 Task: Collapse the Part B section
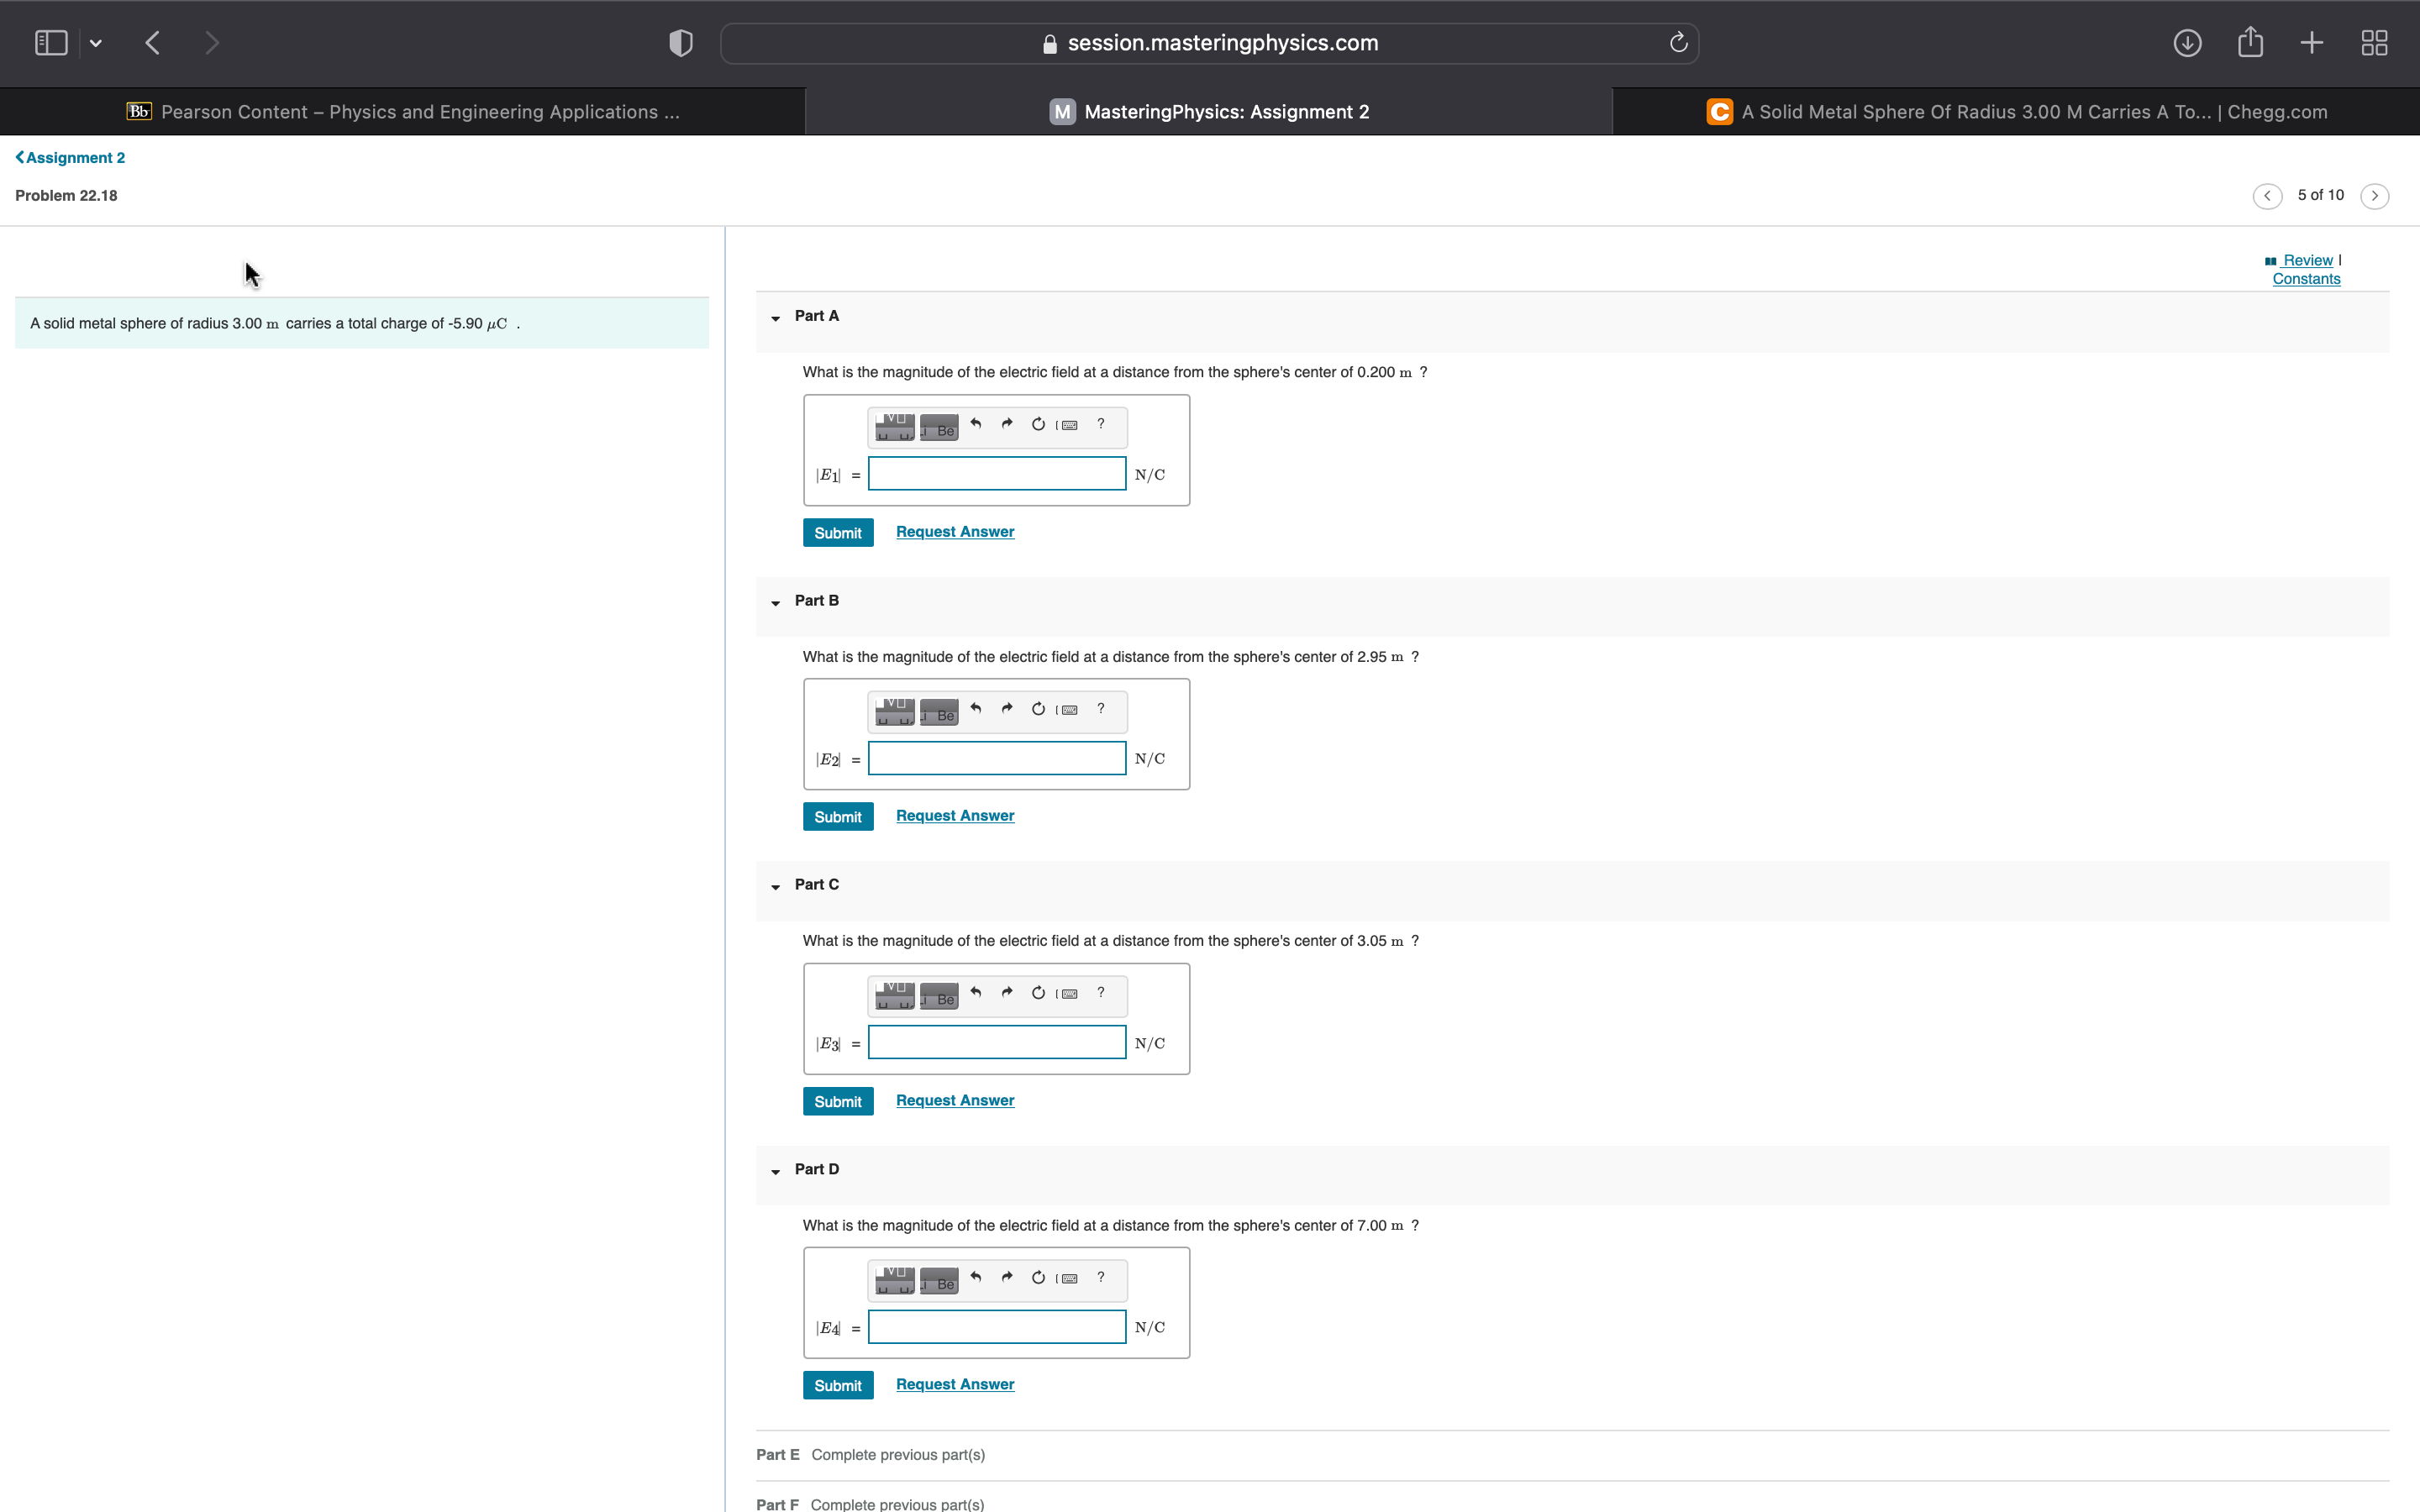pos(776,603)
